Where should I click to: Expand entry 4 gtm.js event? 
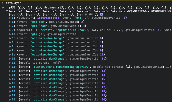[x=10, y=34]
